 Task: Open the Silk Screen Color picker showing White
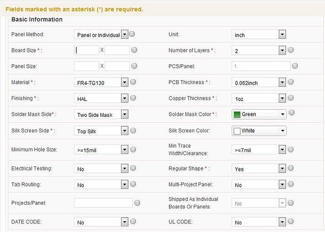click(x=260, y=131)
